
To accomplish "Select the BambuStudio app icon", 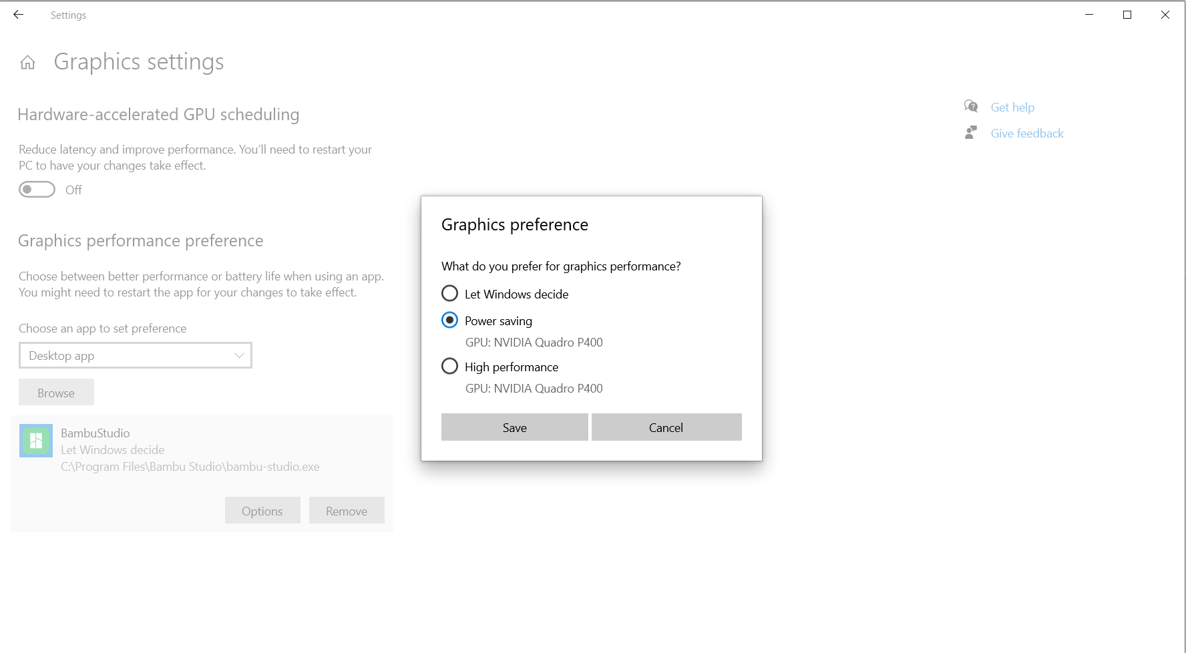I will pyautogui.click(x=36, y=441).
